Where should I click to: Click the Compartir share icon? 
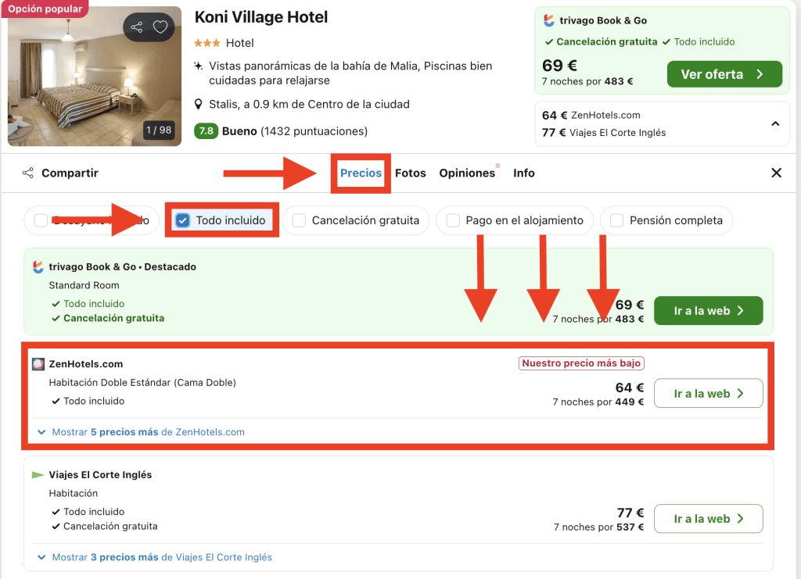click(28, 173)
